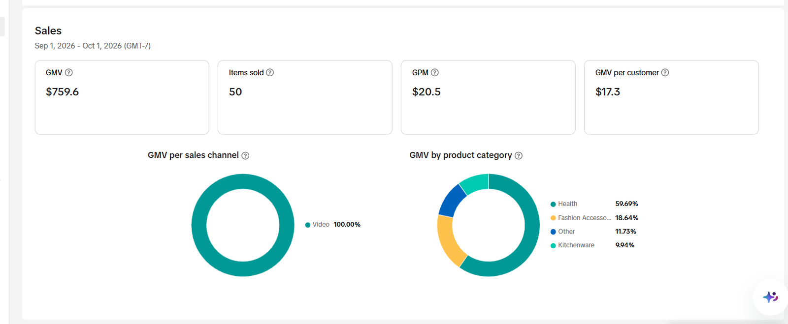Select the Video legend dot
The image size is (788, 324).
(x=308, y=225)
